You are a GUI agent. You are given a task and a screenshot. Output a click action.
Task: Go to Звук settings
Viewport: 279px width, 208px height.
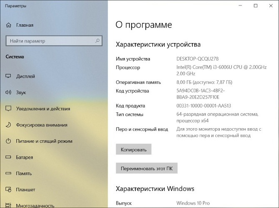pyautogui.click(x=21, y=92)
